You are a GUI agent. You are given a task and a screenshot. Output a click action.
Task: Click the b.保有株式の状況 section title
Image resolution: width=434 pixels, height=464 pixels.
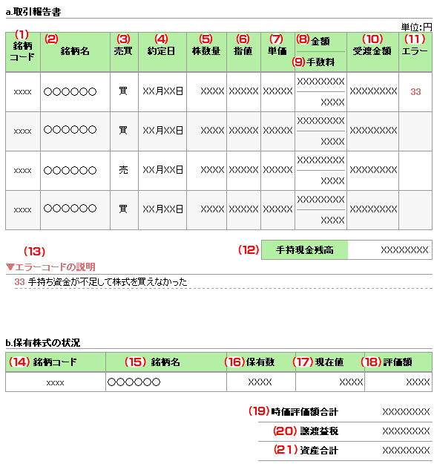[43, 343]
